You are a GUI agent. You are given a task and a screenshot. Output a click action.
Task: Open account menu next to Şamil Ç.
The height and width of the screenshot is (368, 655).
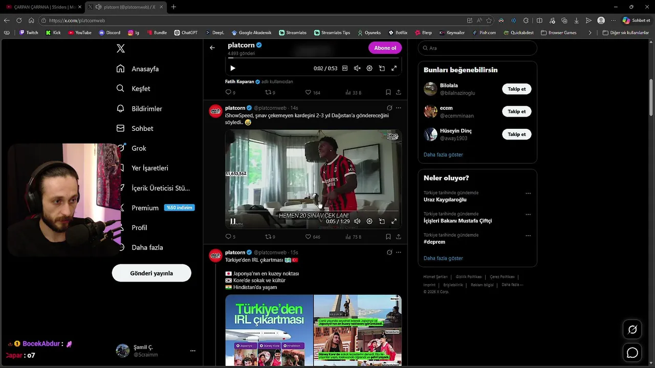[193, 351]
